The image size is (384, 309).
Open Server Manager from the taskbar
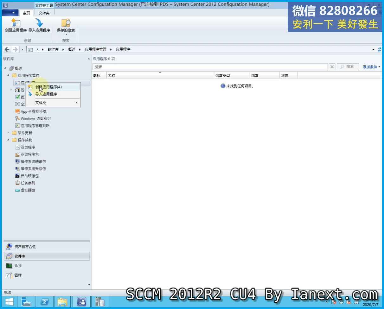(27, 302)
